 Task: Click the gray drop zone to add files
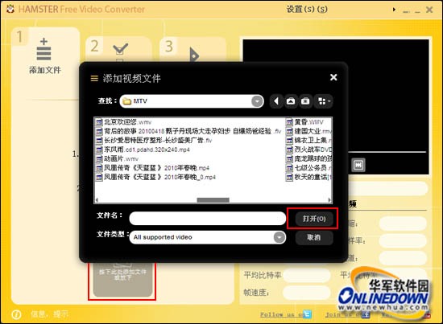pyautogui.click(x=122, y=280)
